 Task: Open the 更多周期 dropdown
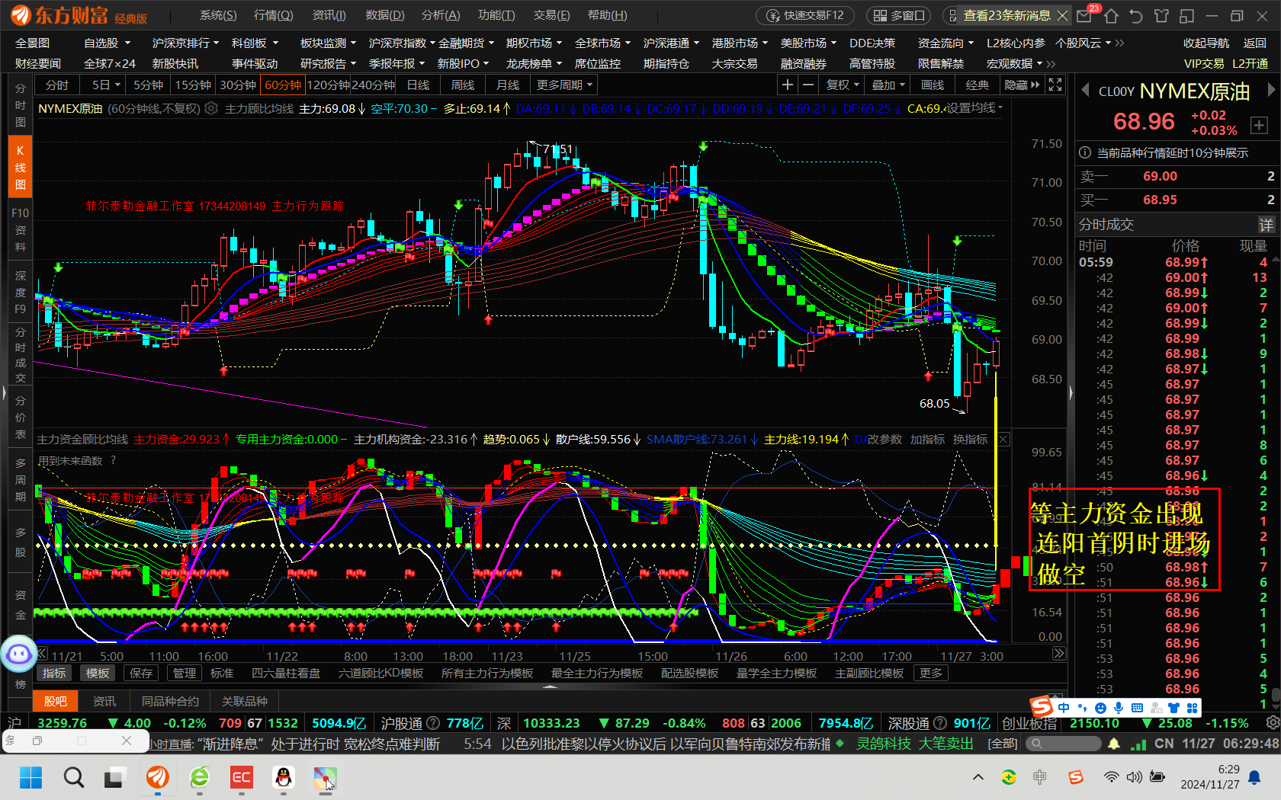tap(564, 85)
